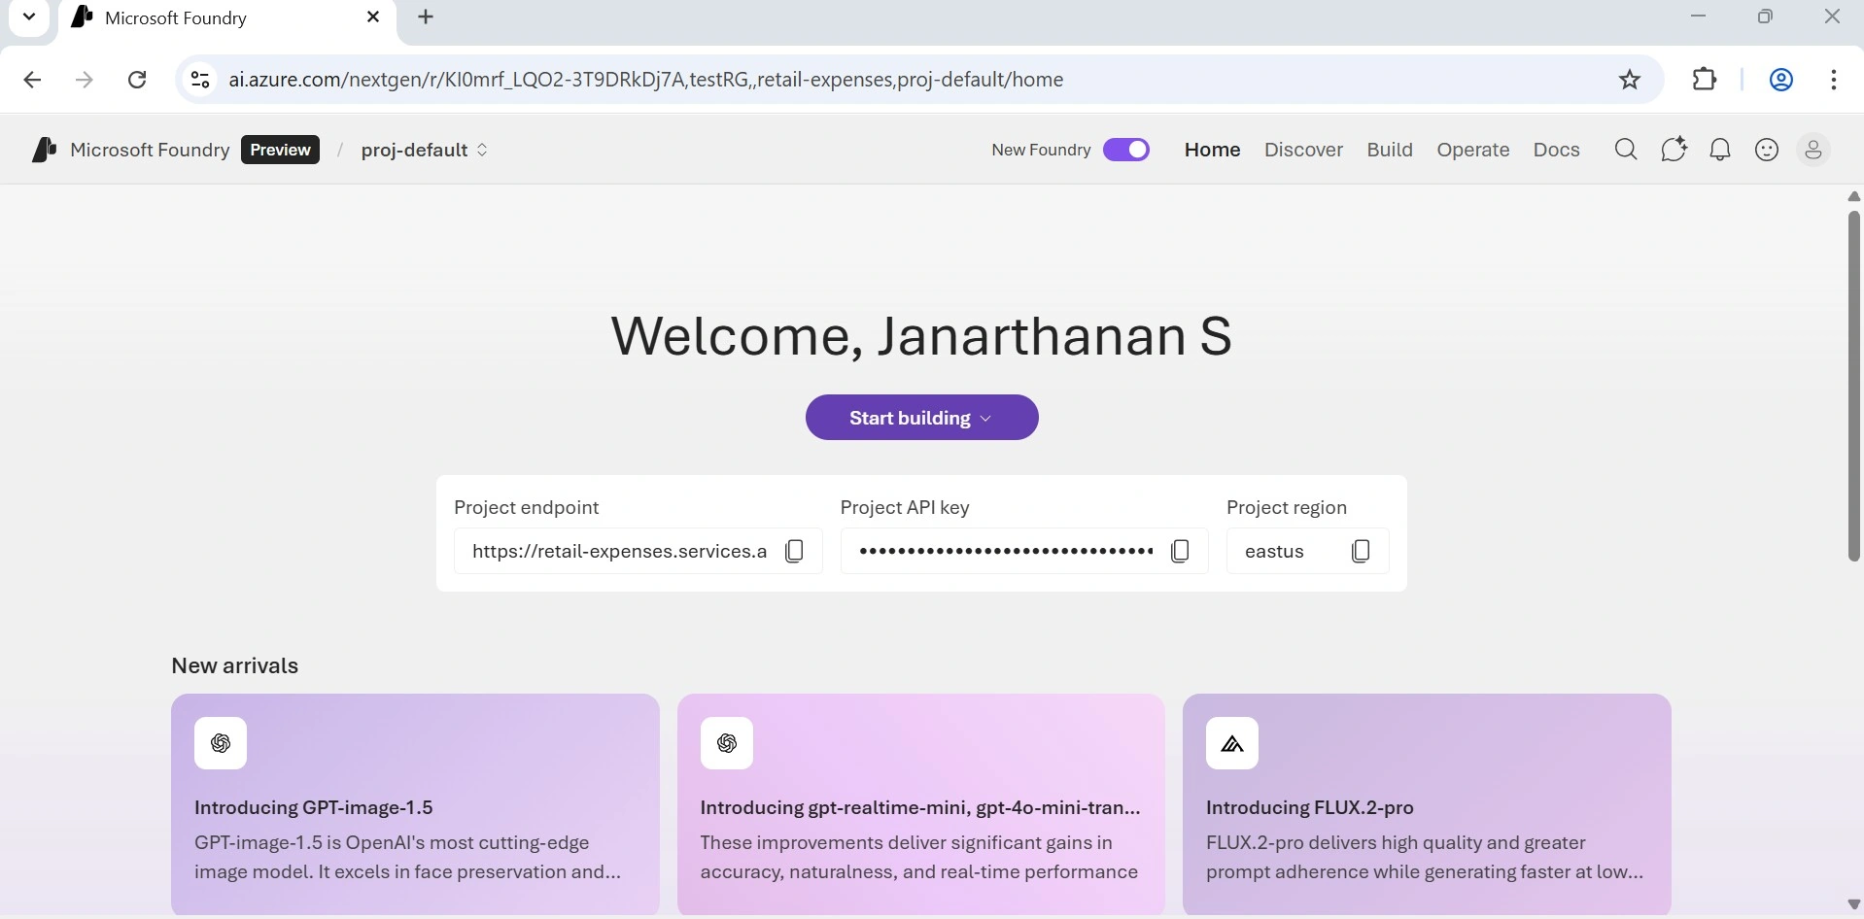
Task: Open the feedback smiley icon
Action: tap(1767, 150)
